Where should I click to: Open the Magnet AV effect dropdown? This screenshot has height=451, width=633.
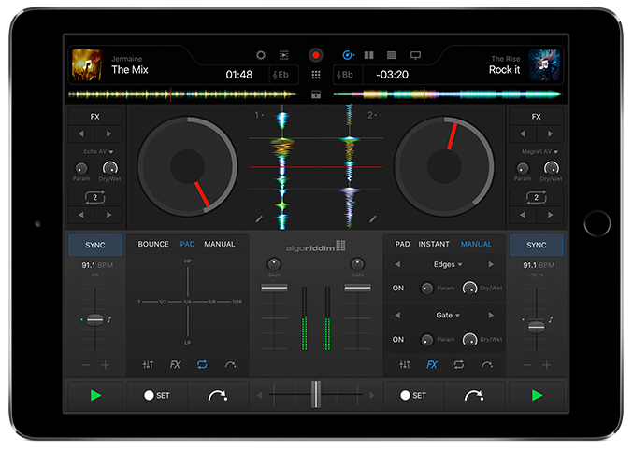click(537, 151)
